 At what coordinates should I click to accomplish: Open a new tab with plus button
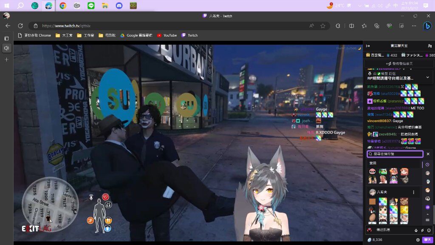tap(7, 60)
